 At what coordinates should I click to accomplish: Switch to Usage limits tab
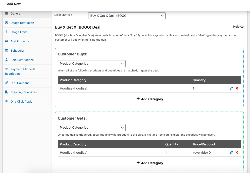[27, 32]
